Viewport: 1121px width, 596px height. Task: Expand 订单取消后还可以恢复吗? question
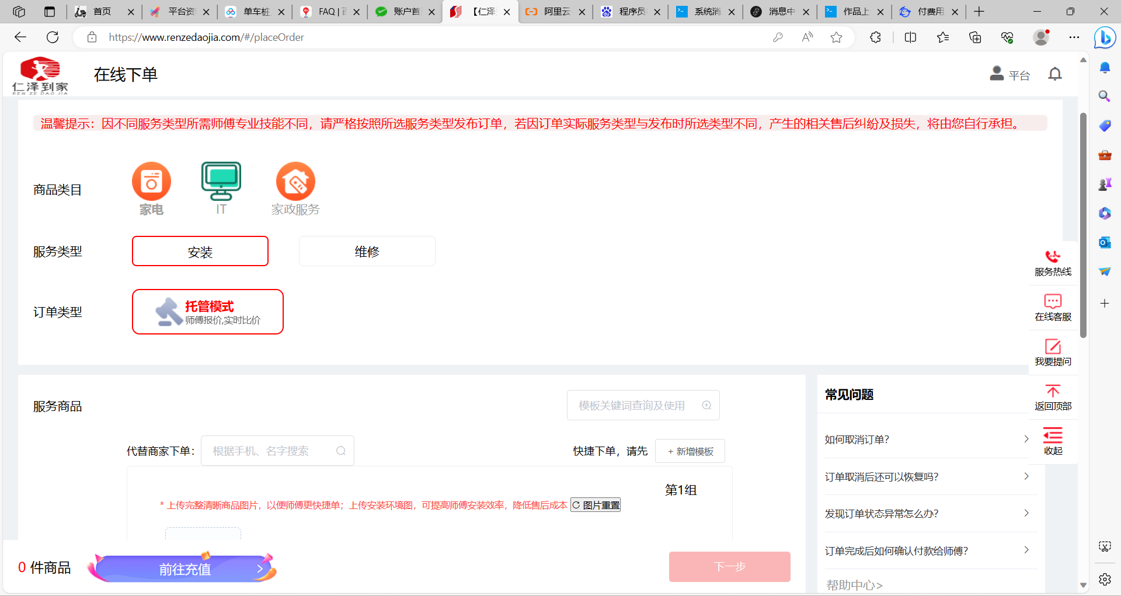coord(927,477)
